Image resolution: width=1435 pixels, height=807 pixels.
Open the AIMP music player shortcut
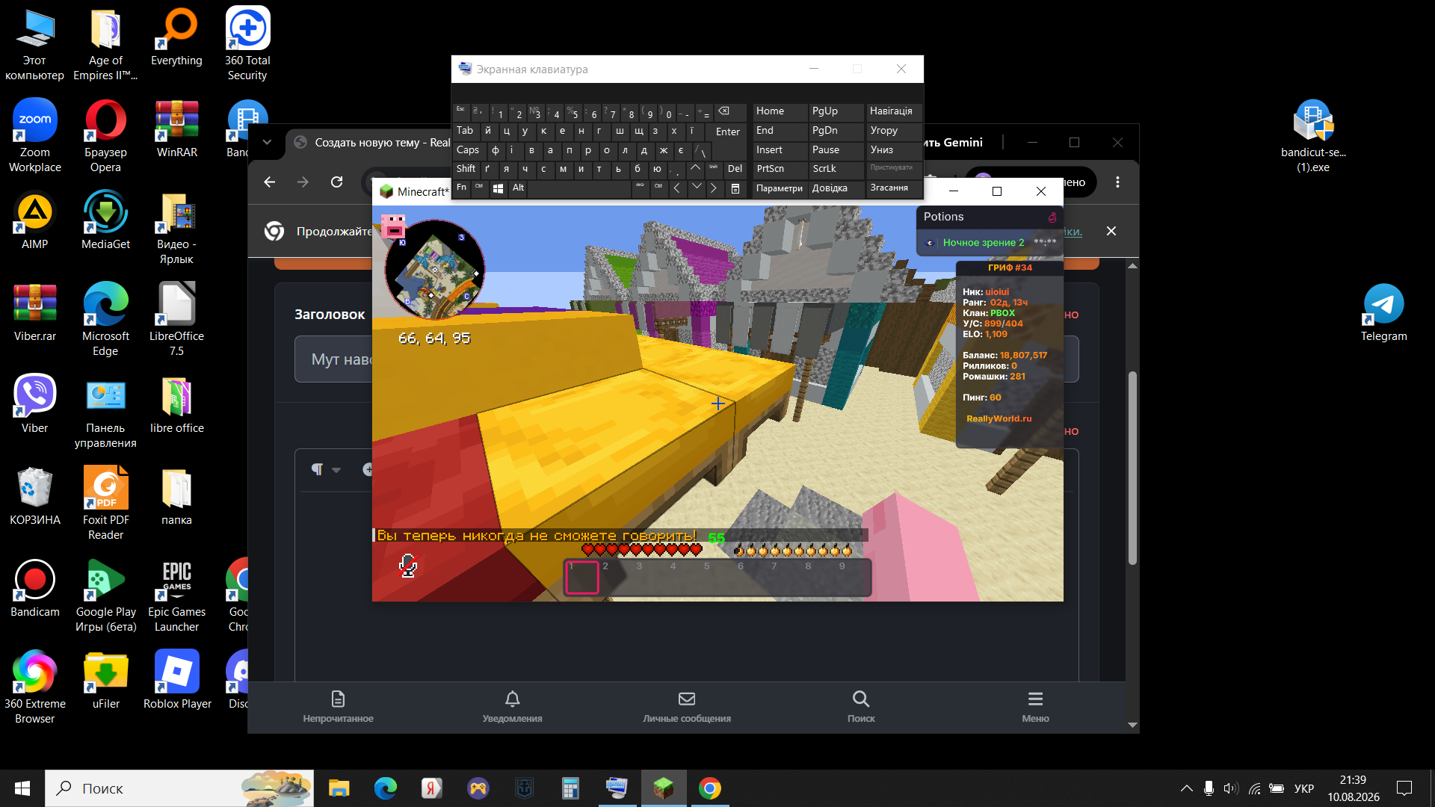click(x=34, y=221)
